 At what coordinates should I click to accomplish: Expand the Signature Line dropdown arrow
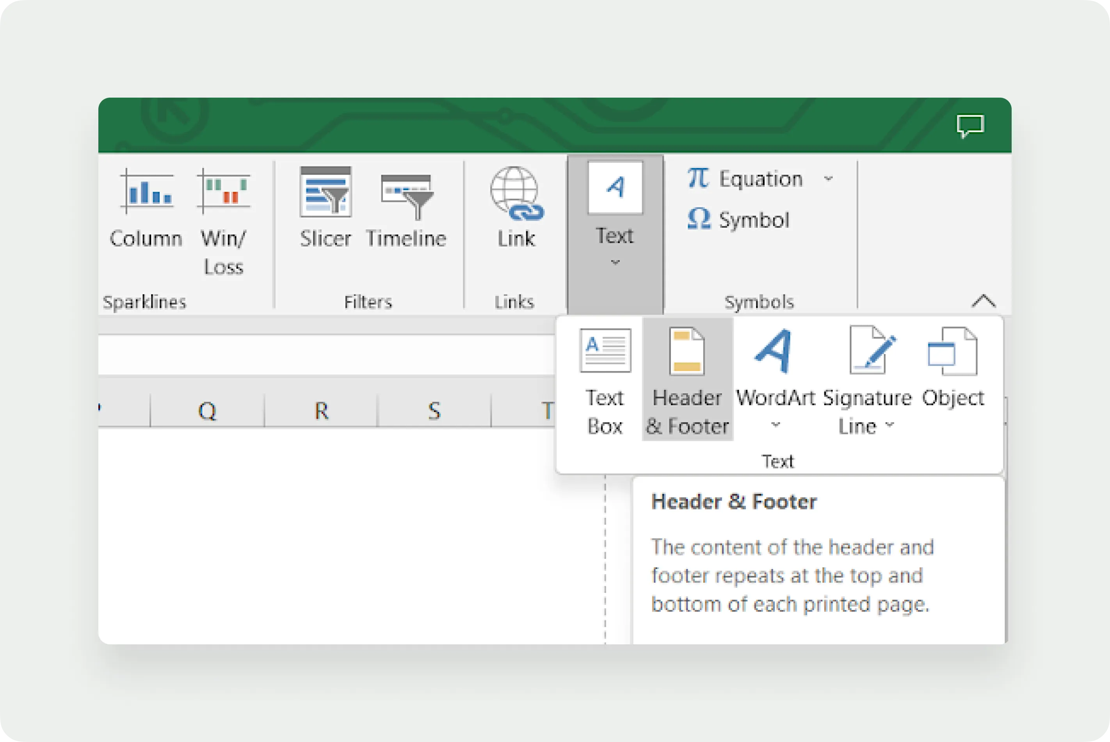(889, 425)
